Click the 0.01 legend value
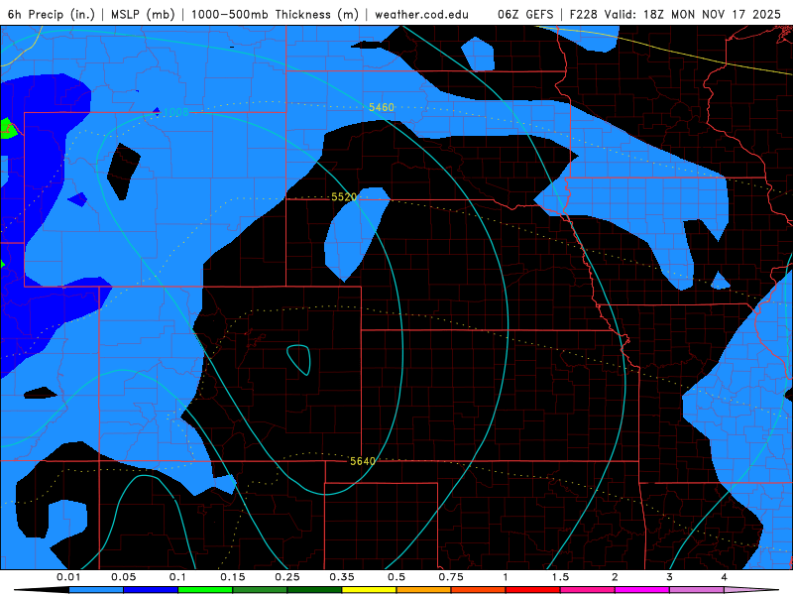Screen dimensions: 793x595 tap(68, 577)
